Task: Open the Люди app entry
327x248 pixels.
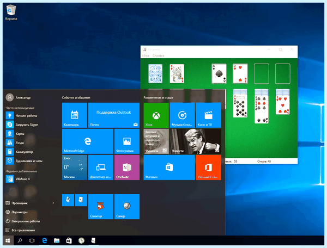Action: click(15, 142)
